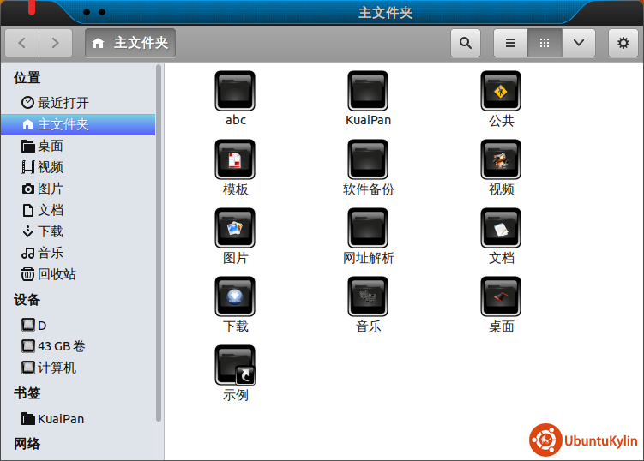Open the 下载 folder icon
This screenshot has height=461, width=644.
[x=235, y=297]
